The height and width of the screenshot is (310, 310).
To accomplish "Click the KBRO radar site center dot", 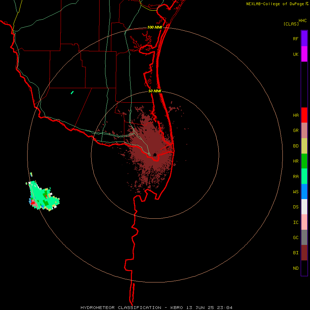I will 155,155.
